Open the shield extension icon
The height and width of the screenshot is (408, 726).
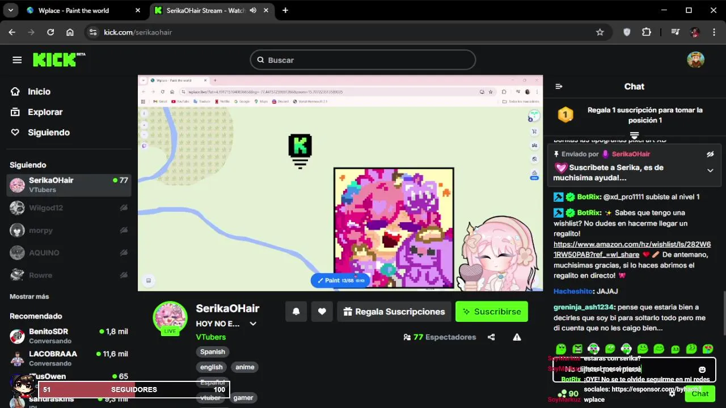[627, 32]
